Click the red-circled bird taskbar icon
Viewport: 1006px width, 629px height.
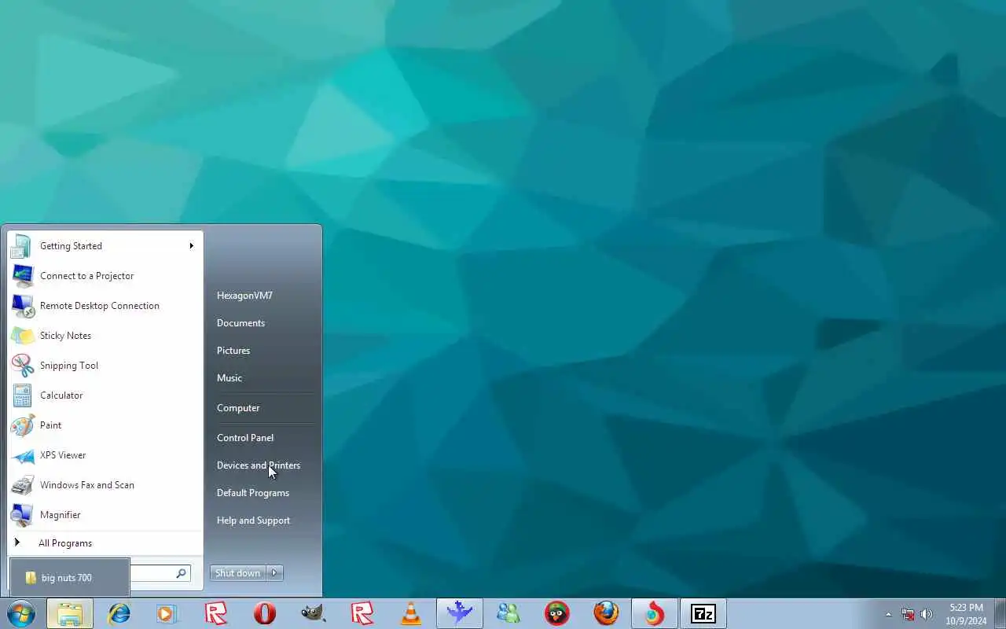tap(557, 613)
